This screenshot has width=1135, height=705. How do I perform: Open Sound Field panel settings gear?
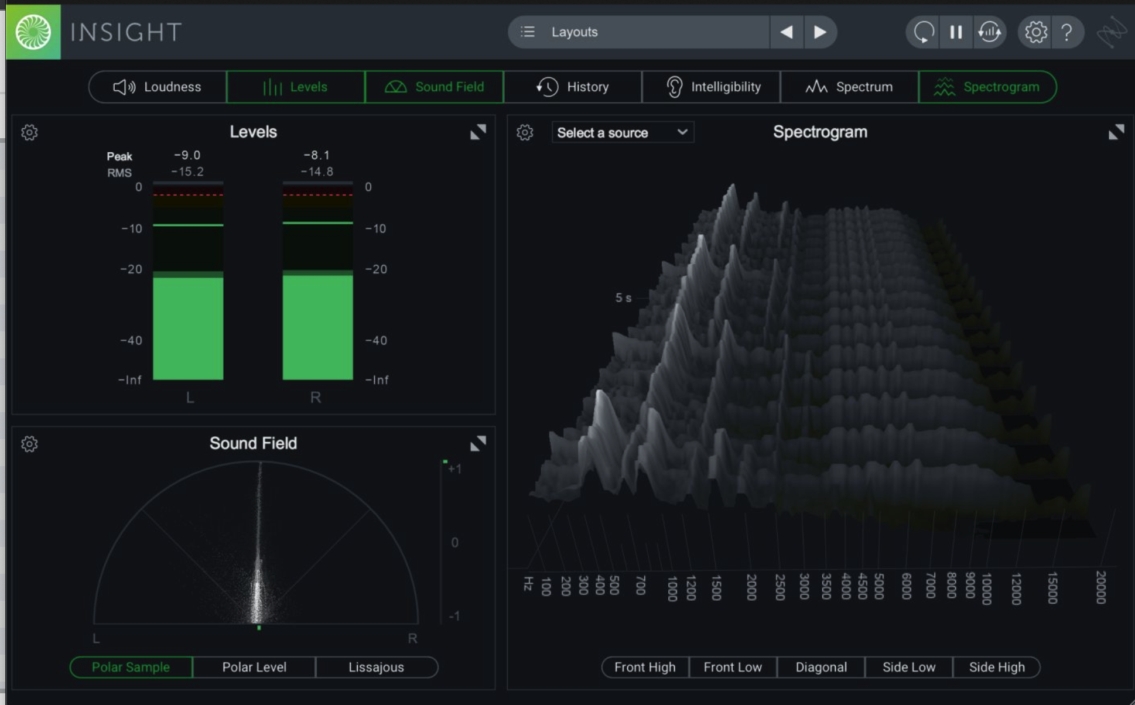[x=29, y=444]
